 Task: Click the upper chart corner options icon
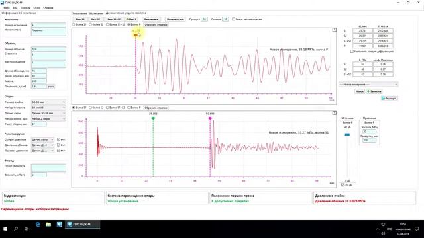pos(334,30)
